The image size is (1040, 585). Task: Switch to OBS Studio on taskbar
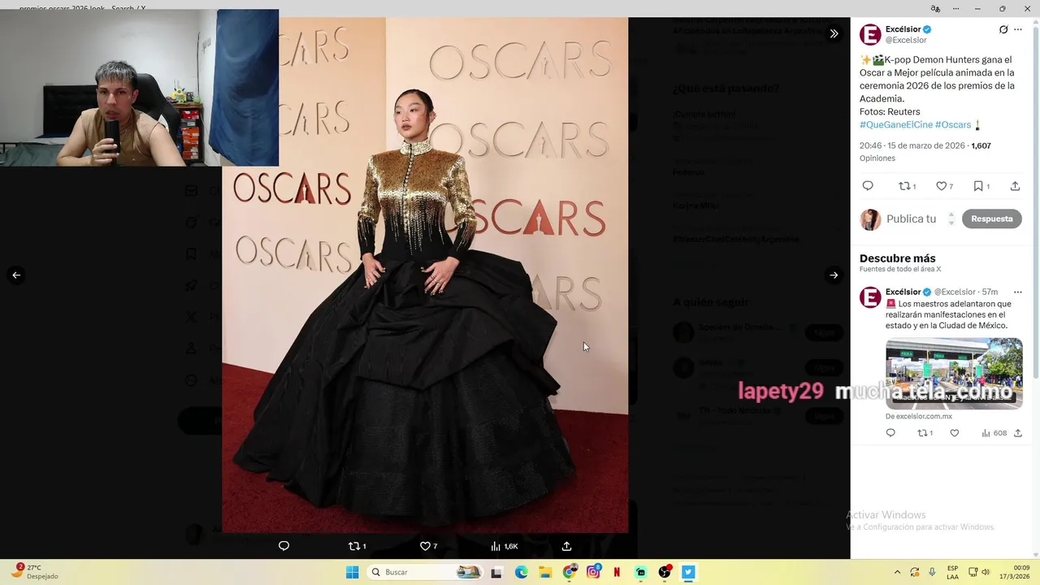pyautogui.click(x=665, y=572)
